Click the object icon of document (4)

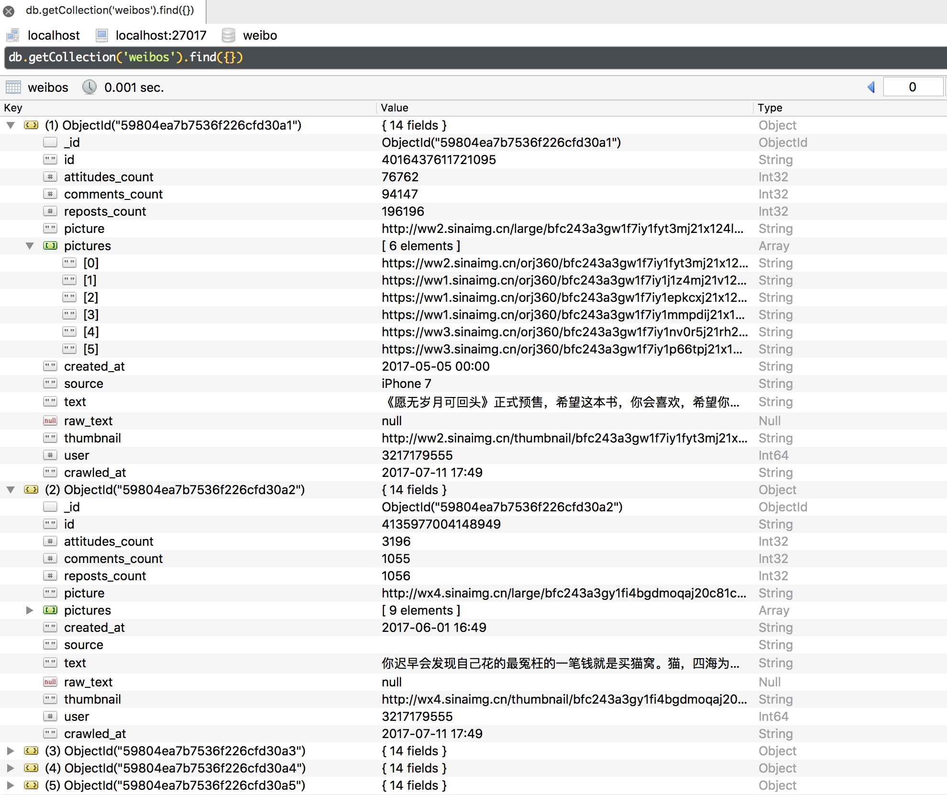coord(32,768)
